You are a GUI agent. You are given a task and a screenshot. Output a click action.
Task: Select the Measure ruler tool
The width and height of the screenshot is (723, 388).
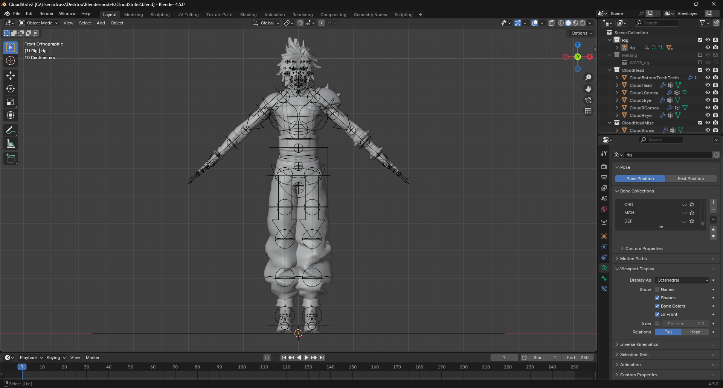pos(11,144)
